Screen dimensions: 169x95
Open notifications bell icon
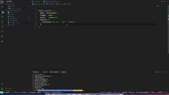167,92
